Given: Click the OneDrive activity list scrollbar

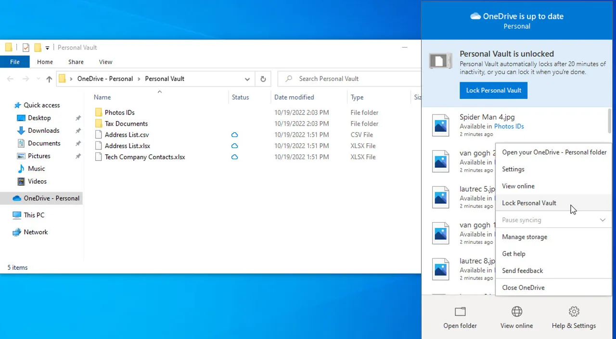Looking at the screenshot, I should coord(610,120).
